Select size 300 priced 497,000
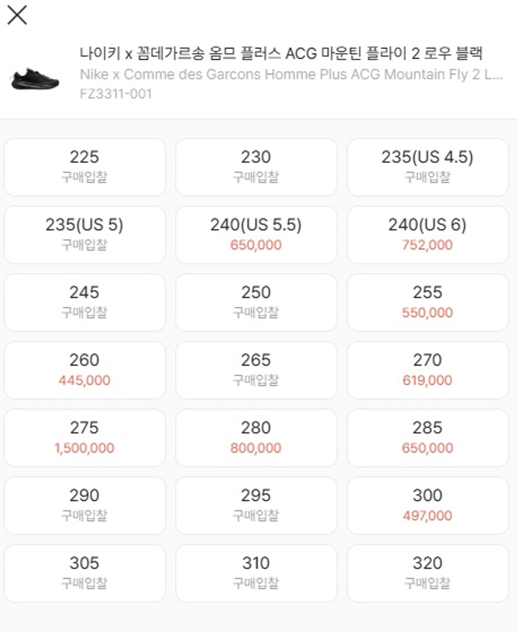 click(x=427, y=505)
